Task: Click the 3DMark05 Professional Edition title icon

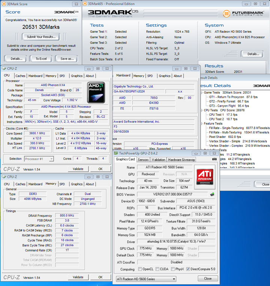Action: pyautogui.click(x=85, y=4)
